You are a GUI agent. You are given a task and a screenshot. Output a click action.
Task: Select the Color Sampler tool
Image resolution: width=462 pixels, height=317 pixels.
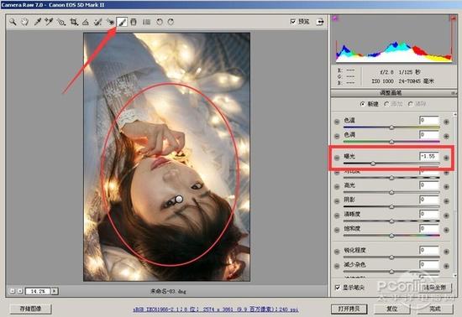(x=49, y=22)
